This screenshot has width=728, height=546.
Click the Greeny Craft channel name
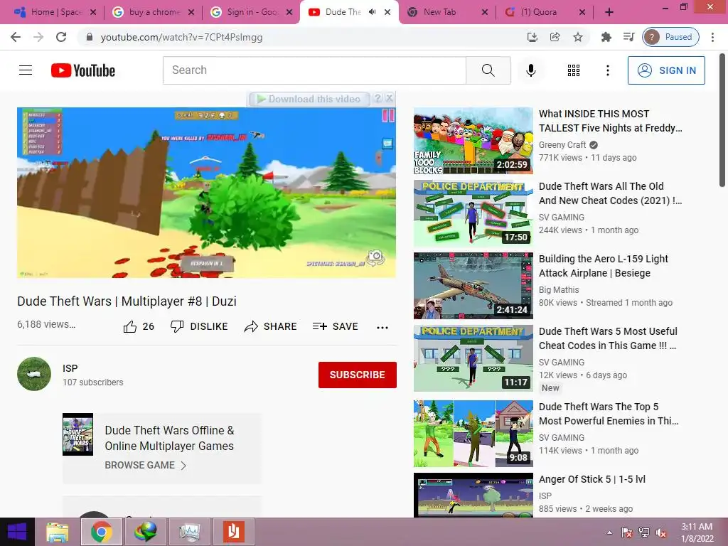click(x=562, y=144)
